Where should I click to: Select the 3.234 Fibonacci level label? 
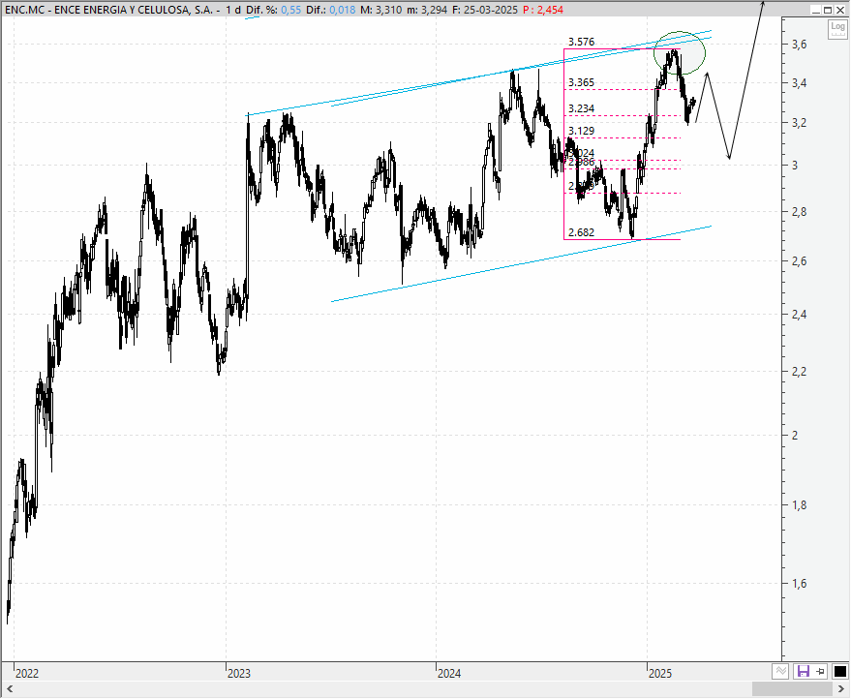coord(581,108)
